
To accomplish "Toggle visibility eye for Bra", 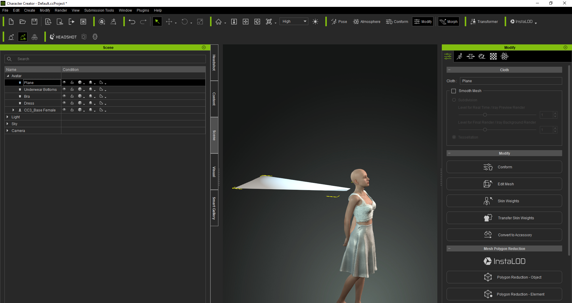I will [64, 96].
